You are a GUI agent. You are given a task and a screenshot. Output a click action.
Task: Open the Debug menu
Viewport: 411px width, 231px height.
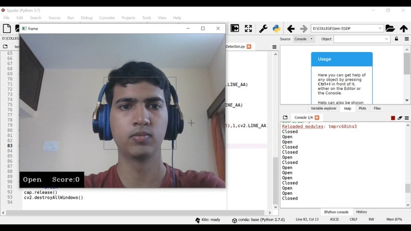(87, 18)
